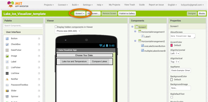This screenshot has width=208, height=102.
Task: Click help question mark beside CheckBox
Action: (39, 44)
